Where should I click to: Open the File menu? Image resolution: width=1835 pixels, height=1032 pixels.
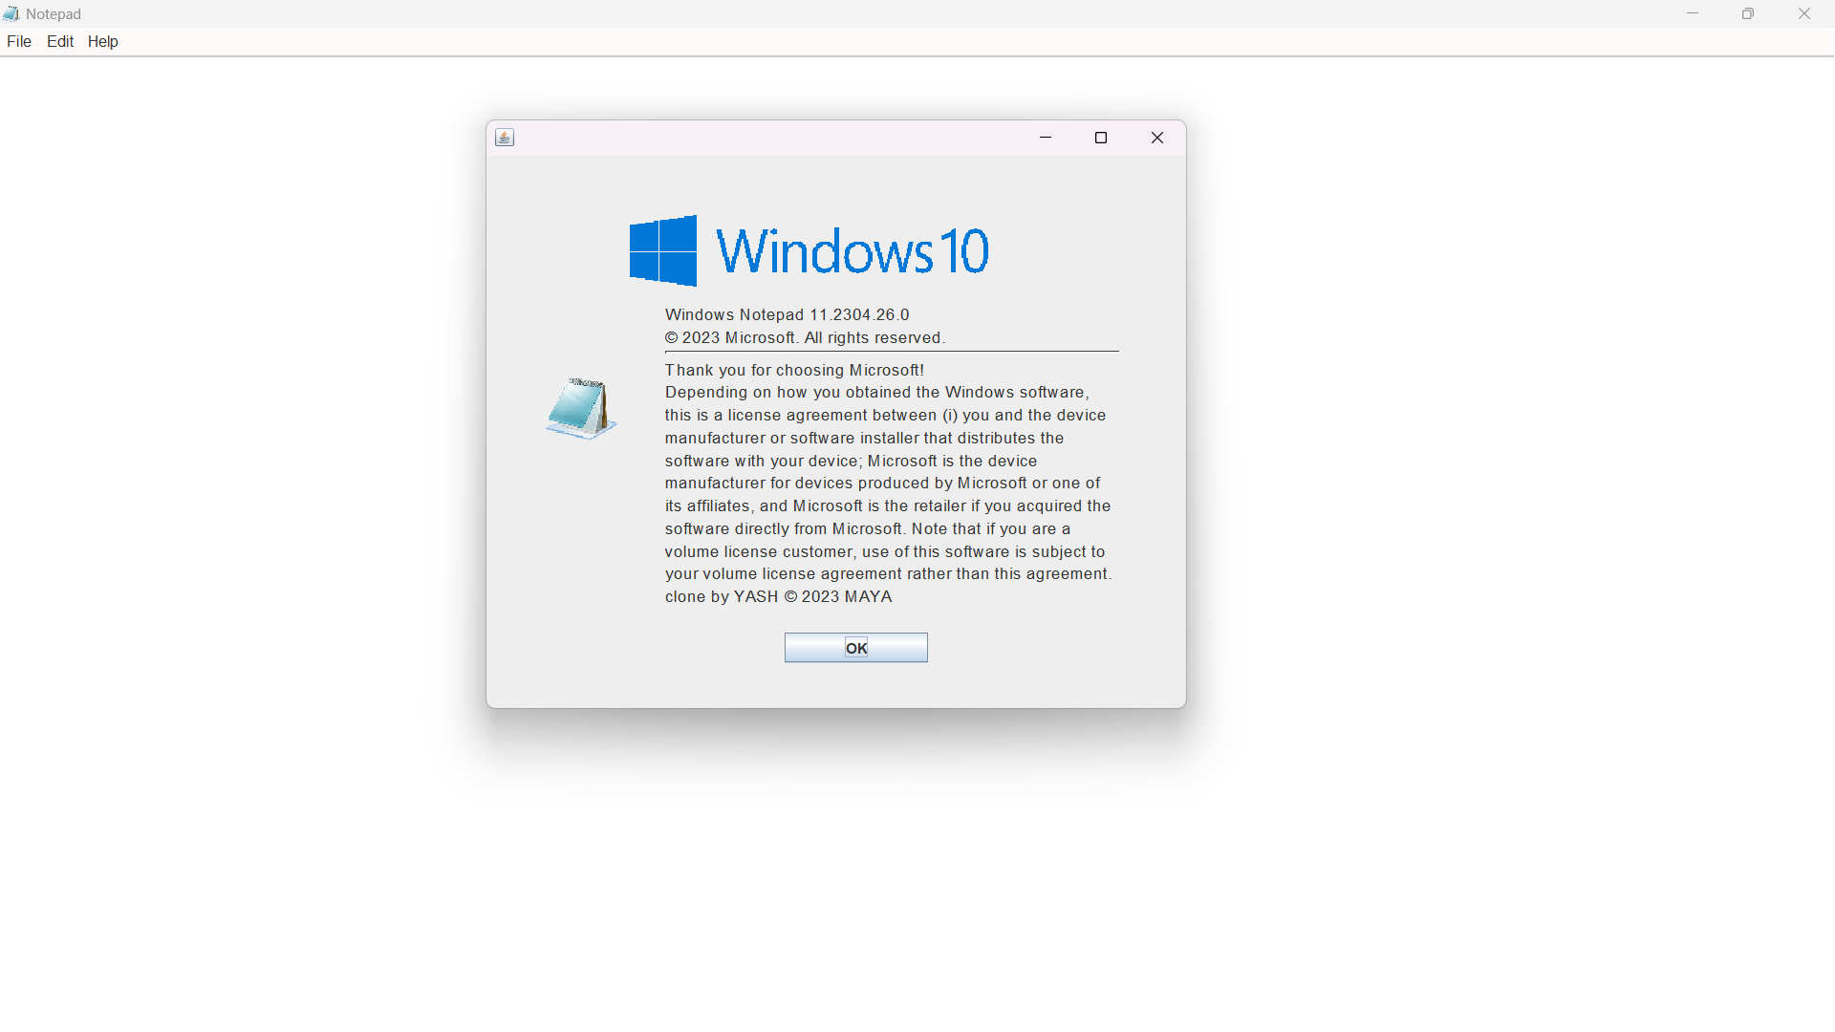coord(19,41)
